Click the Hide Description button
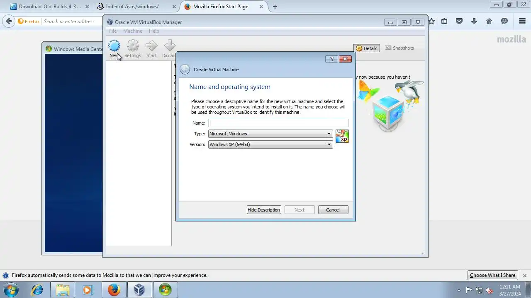Screen dimensions: 531x298 (264, 210)
